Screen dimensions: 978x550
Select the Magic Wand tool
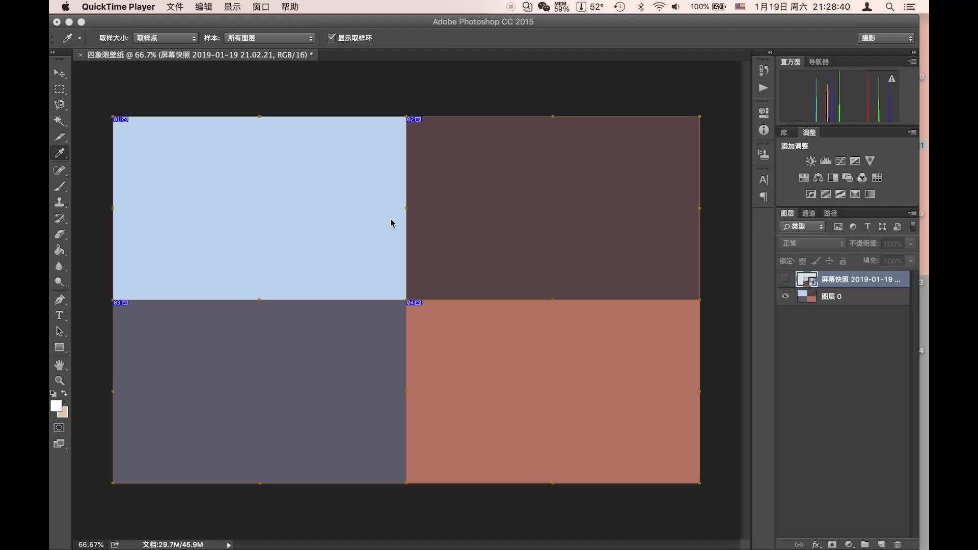point(60,121)
